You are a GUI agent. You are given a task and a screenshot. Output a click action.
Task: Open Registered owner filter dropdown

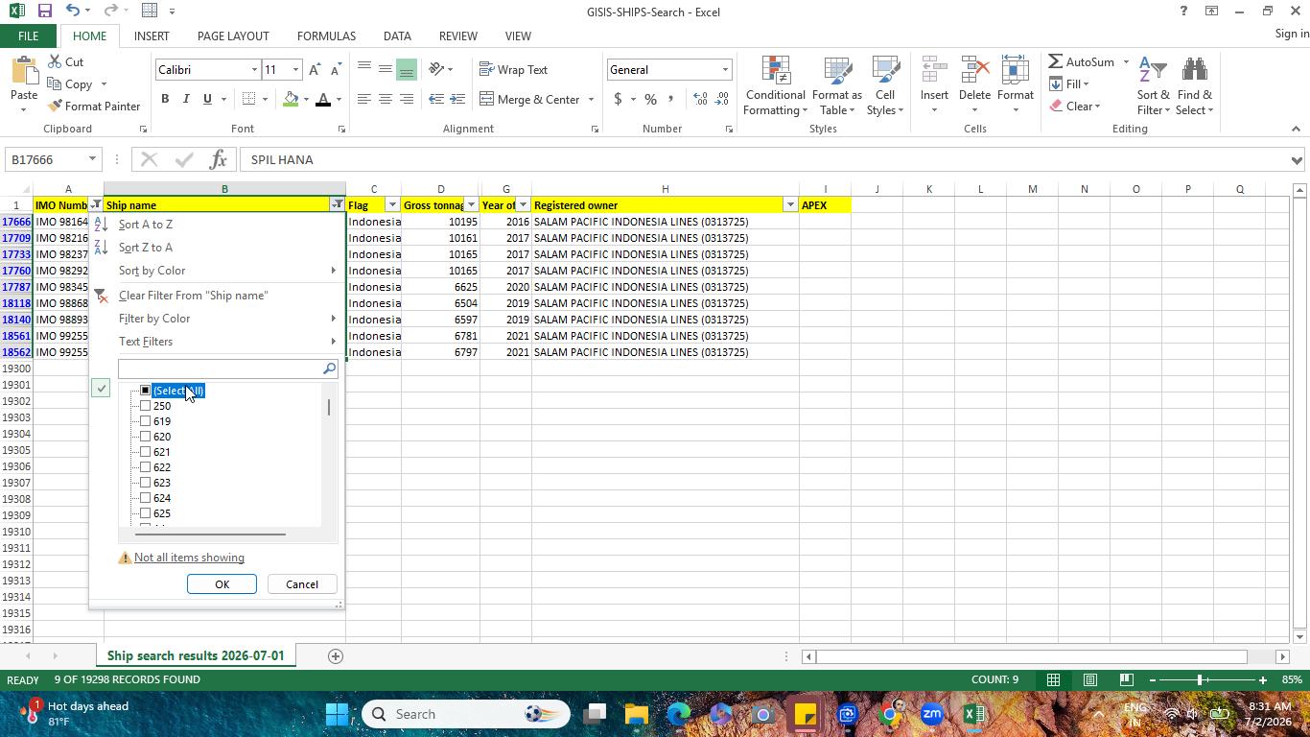[790, 204]
